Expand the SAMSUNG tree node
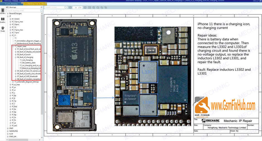Image resolution: width=262 pixels, height=141 pixels. point(8,131)
